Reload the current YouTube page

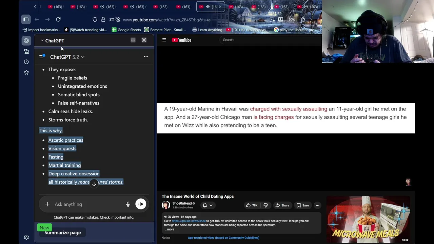coord(58,20)
